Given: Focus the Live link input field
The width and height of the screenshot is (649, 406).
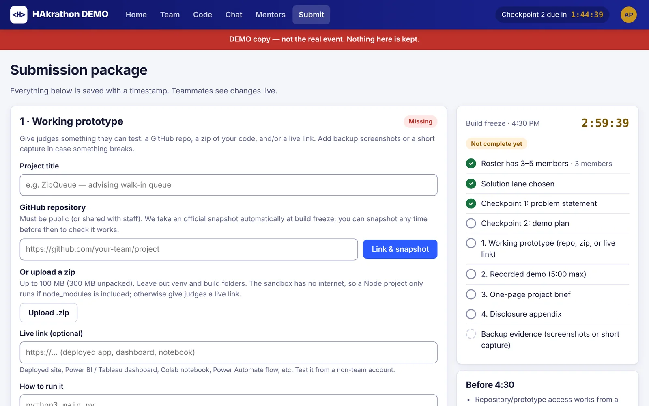Looking at the screenshot, I should tap(228, 352).
